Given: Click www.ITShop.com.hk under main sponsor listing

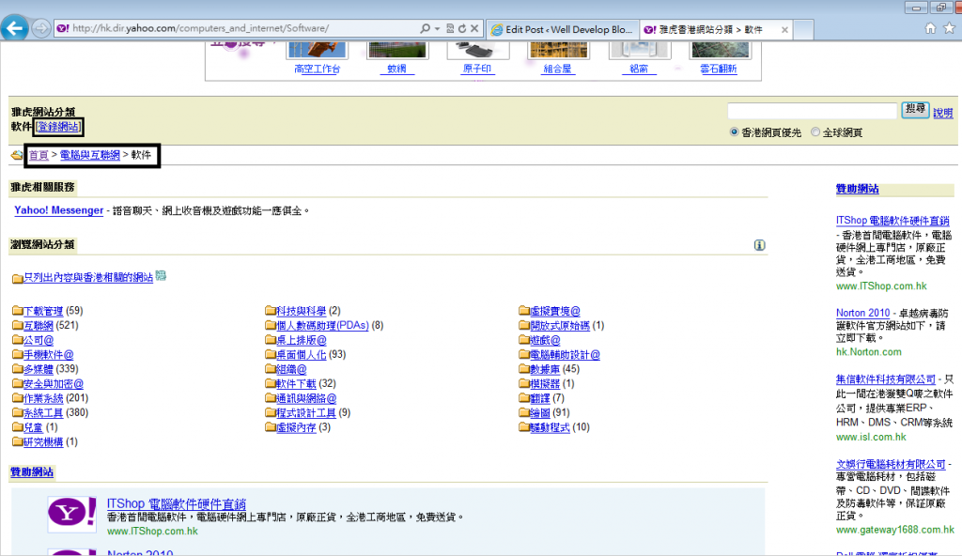Looking at the screenshot, I should click(152, 532).
